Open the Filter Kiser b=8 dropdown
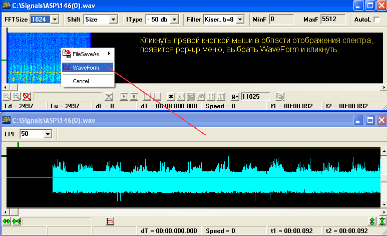The height and width of the screenshot is (236, 387). [240, 19]
